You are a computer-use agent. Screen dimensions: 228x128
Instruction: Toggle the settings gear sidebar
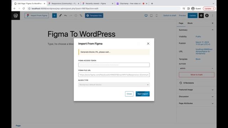tap(201, 16)
